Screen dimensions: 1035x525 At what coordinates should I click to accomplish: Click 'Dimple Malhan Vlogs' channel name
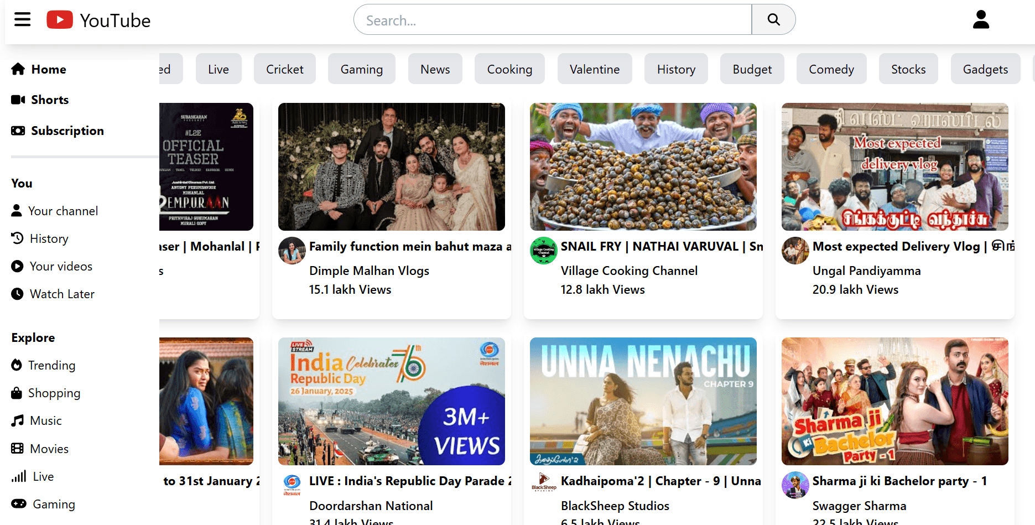click(369, 271)
